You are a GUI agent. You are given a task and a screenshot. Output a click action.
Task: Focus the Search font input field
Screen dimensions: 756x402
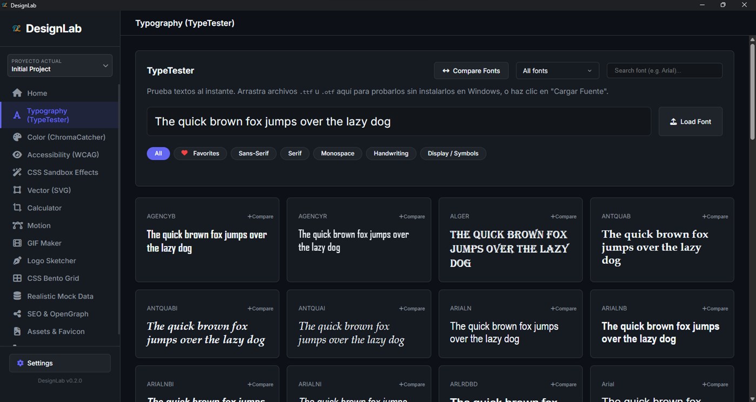click(x=665, y=71)
